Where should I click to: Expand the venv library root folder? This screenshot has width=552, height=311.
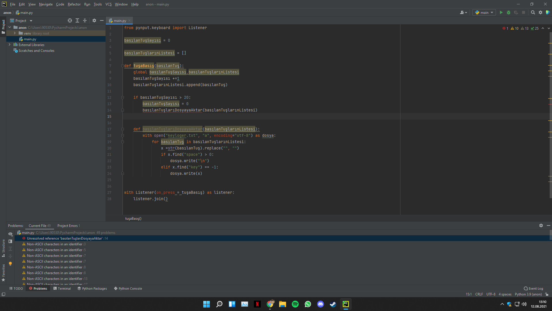(x=15, y=33)
